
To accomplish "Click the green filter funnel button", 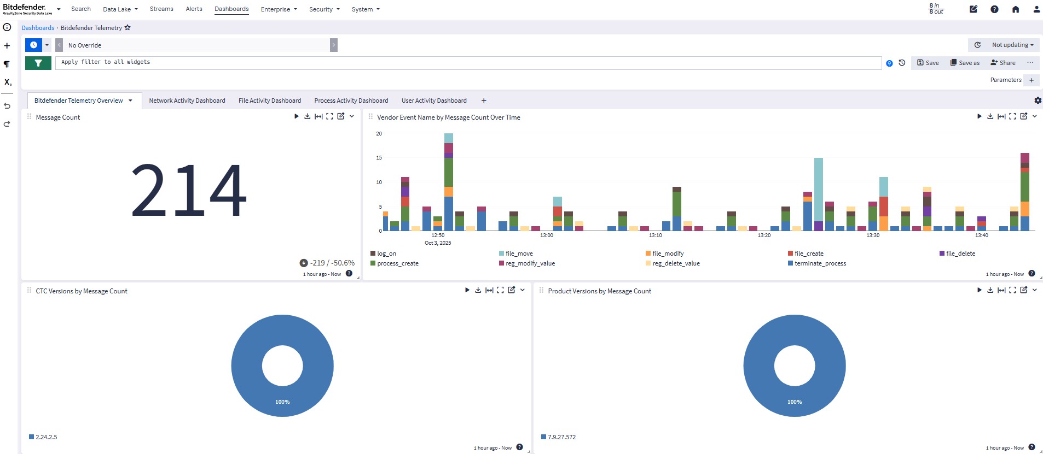I will [x=38, y=63].
